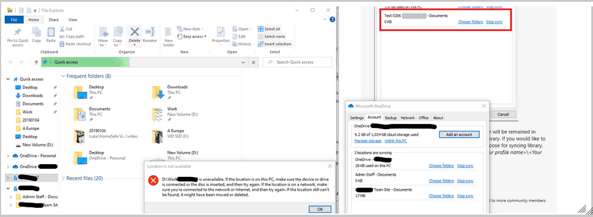This screenshot has width=593, height=217.
Task: Click the Paste icon in the ribbon
Action: [51, 35]
